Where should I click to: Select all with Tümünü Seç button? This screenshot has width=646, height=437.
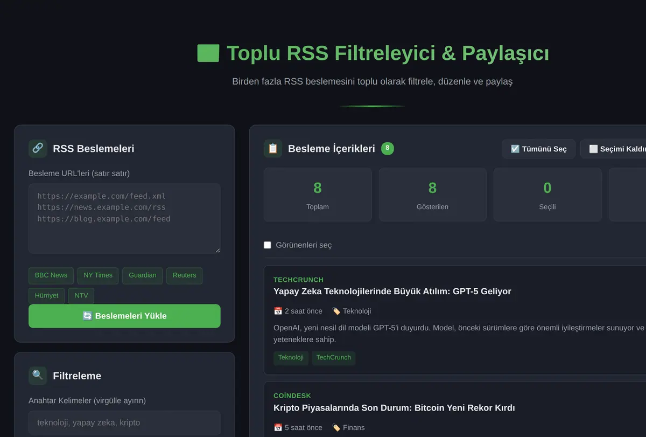click(x=538, y=149)
